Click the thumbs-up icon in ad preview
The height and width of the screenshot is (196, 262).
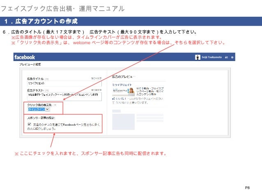tap(114, 99)
